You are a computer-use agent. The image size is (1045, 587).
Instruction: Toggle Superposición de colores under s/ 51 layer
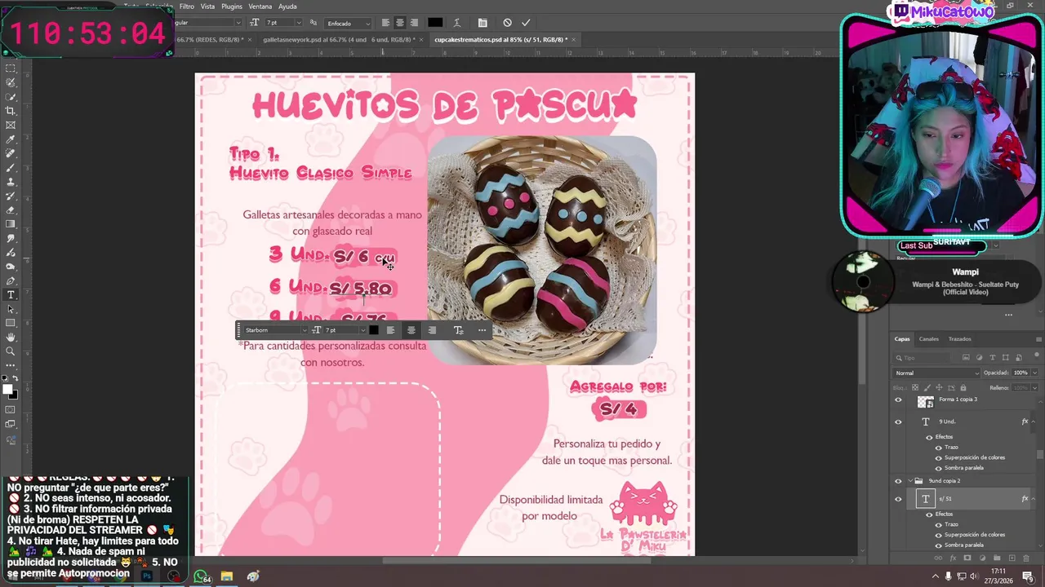[938, 535]
